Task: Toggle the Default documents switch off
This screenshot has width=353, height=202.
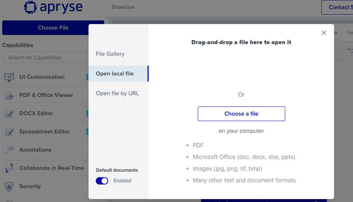Action: pyautogui.click(x=102, y=181)
